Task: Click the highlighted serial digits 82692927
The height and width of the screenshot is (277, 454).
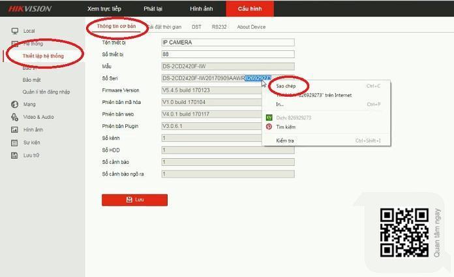Action: click(258, 78)
